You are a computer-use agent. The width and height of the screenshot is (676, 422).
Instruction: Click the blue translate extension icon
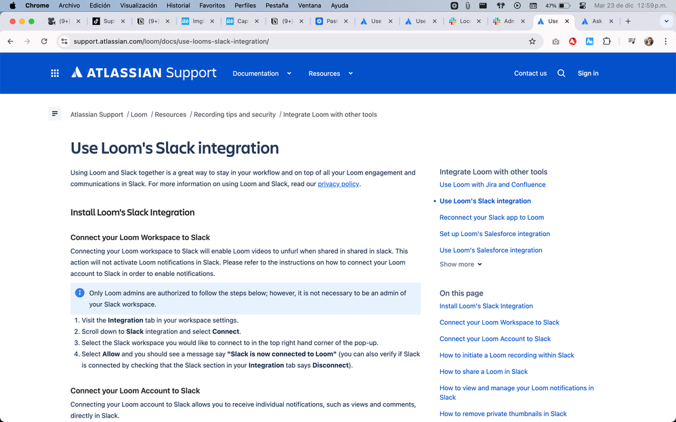click(589, 41)
